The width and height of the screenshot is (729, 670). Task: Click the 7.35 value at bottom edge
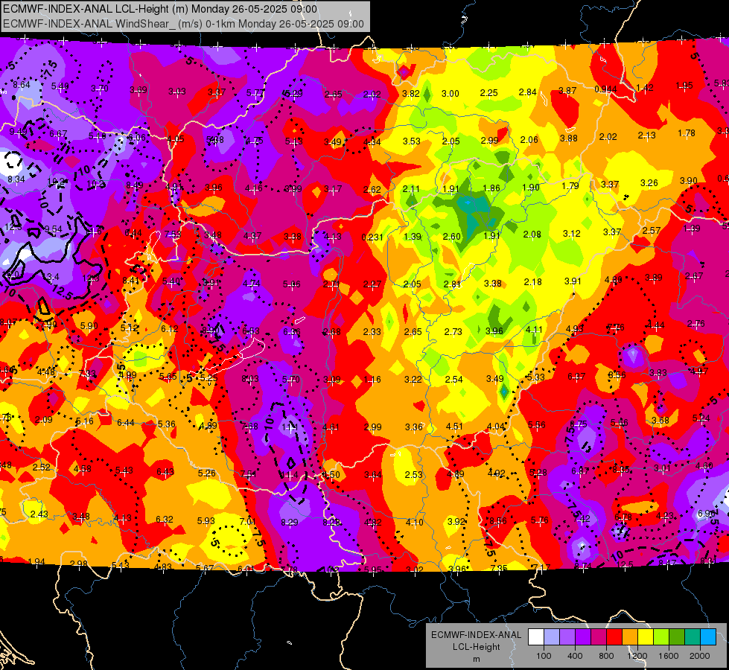[499, 568]
